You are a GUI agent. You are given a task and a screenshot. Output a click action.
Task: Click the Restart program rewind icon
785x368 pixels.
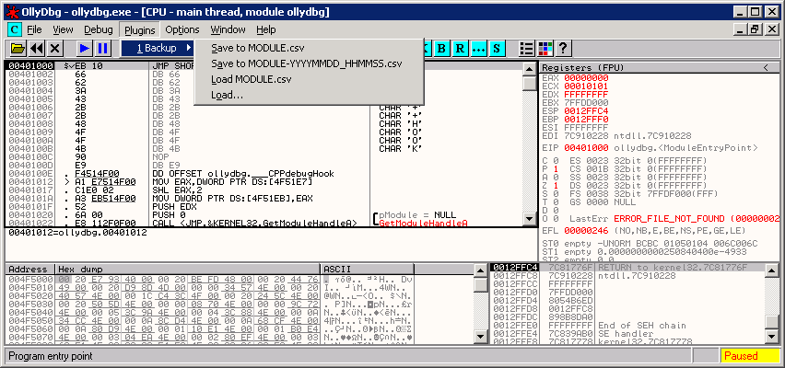coord(37,49)
